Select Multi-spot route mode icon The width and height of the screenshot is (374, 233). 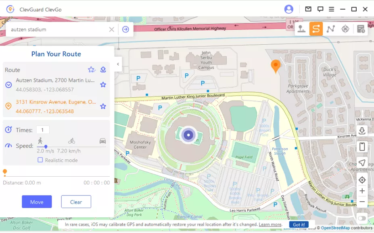coord(330,29)
